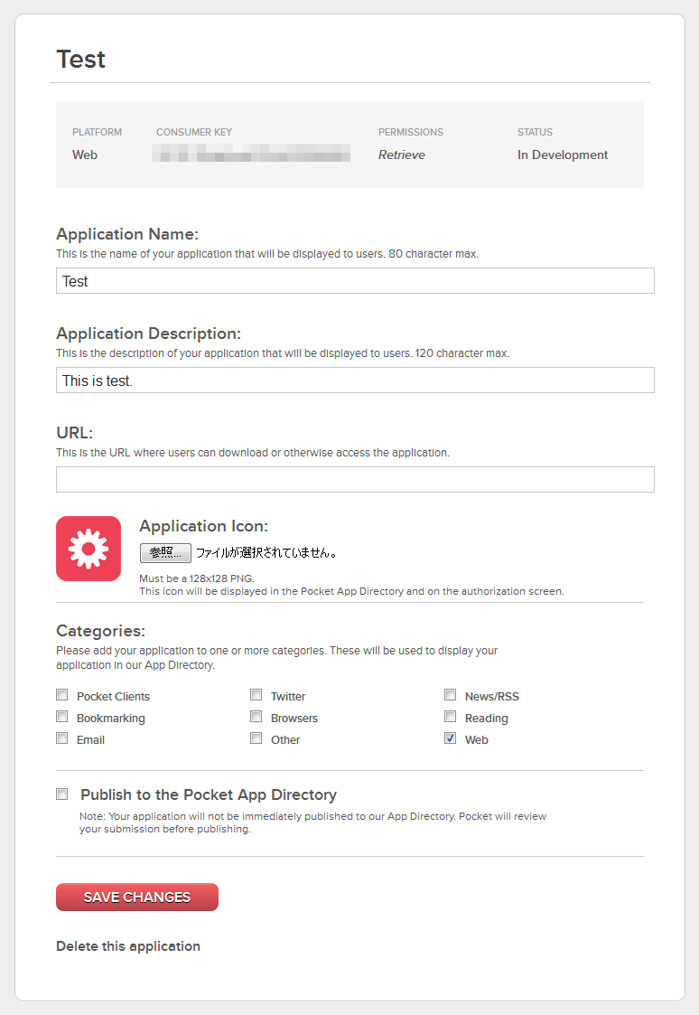
Task: Click the Must be a 128x128 PNG note
Action: click(197, 578)
